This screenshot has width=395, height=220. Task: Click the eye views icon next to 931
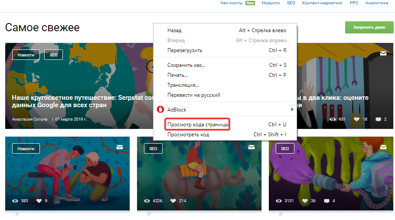click(x=333, y=119)
